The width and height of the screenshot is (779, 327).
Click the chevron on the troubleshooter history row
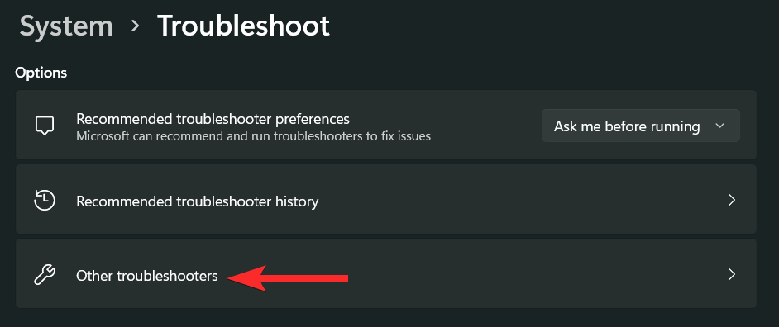(731, 200)
